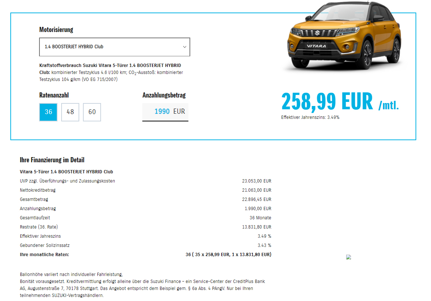The image size is (431, 301).
Task: Click the Effektiver Jahrenszins 3.49% text
Action: coord(310,117)
